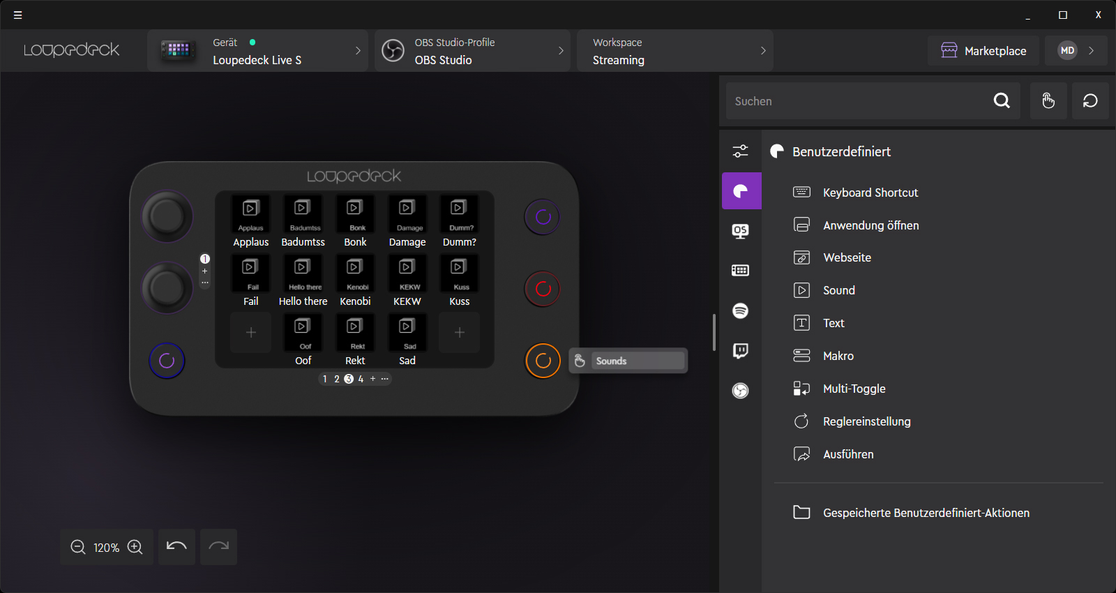Toggle the touch-hand icon beside search
The image size is (1116, 593).
1048,101
